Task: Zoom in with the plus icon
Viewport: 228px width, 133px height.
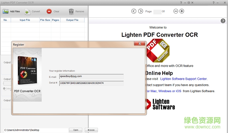Action: (x=182, y=11)
